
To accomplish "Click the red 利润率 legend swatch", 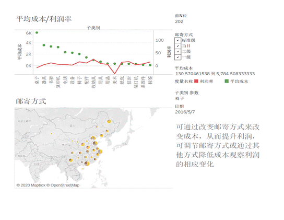I will point(196,81).
